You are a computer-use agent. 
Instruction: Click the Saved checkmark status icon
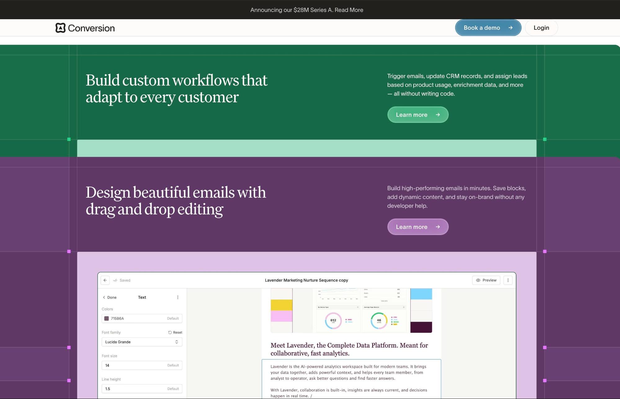(x=115, y=280)
